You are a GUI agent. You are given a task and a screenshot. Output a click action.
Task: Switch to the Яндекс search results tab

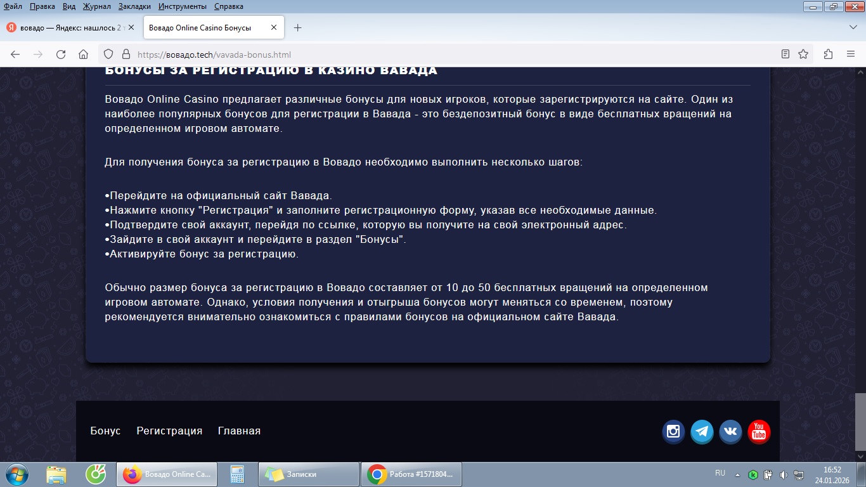tap(71, 28)
